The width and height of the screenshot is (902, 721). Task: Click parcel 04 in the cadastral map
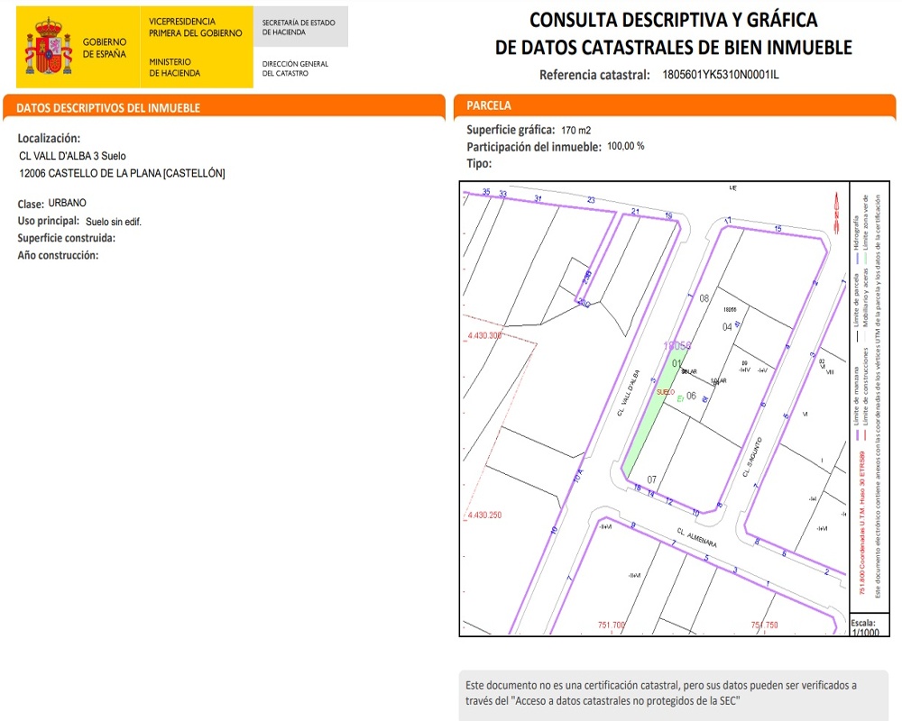tap(727, 327)
